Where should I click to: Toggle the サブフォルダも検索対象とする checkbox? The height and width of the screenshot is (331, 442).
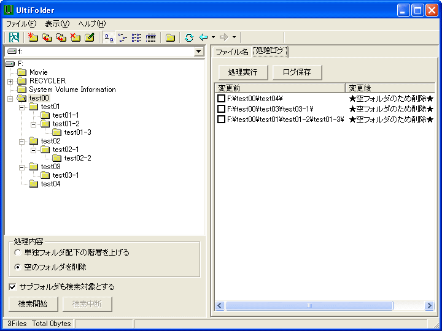pyautogui.click(x=12, y=287)
